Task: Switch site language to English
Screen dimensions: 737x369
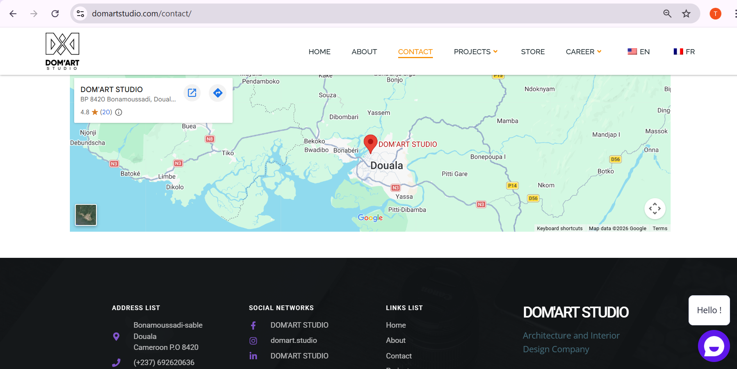Action: coord(638,52)
